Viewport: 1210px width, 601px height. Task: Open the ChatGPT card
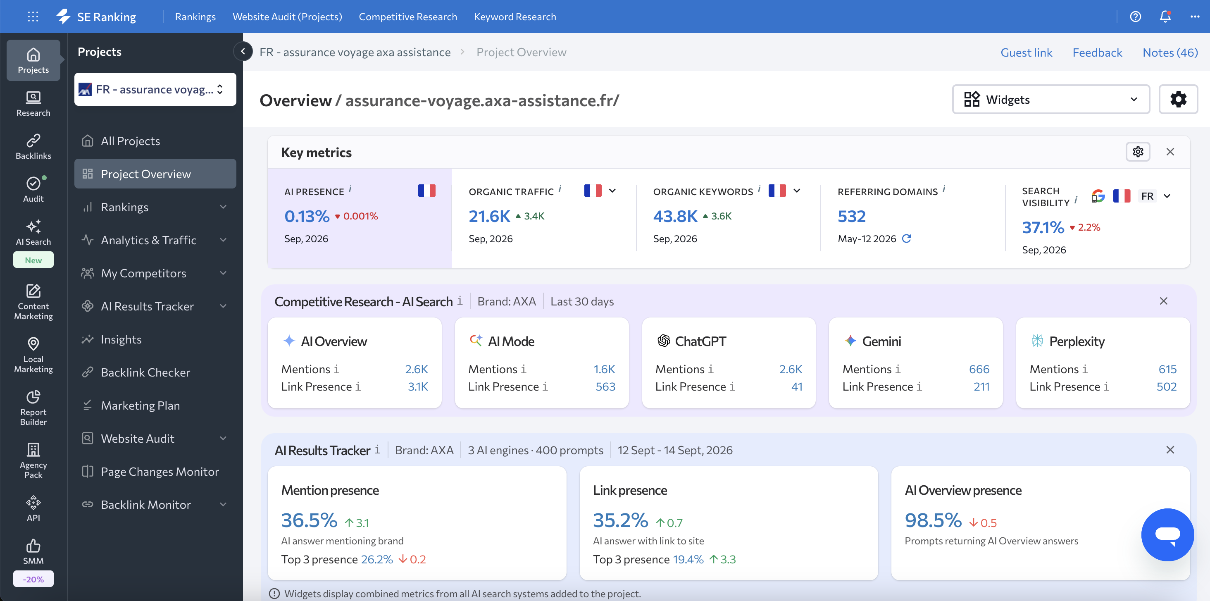(x=729, y=363)
